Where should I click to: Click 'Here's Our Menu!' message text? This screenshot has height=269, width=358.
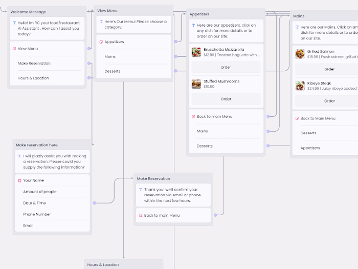coord(136,24)
